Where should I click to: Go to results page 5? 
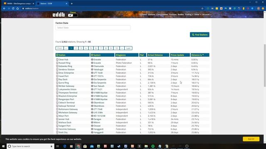pyautogui.click(x=91, y=48)
